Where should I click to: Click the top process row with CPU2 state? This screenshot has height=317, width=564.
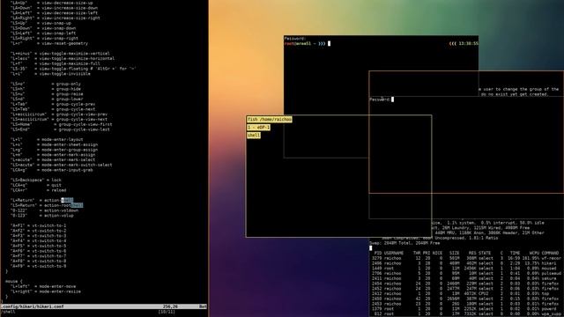click(x=466, y=293)
